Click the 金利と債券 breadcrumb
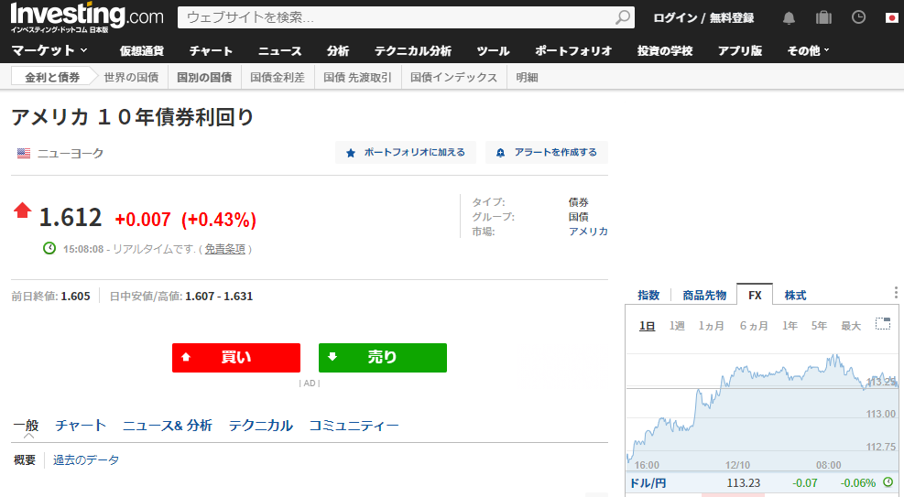 pos(52,77)
